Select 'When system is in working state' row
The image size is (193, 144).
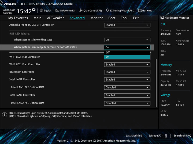(x=77, y=40)
